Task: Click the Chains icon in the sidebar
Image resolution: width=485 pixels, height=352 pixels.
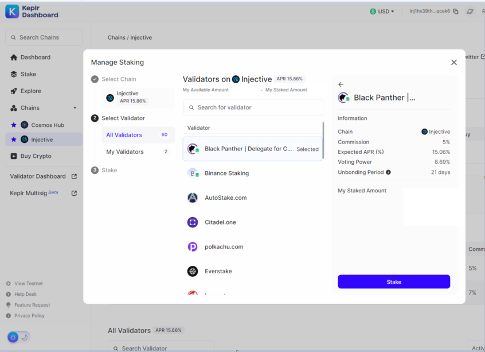Action: pos(14,108)
